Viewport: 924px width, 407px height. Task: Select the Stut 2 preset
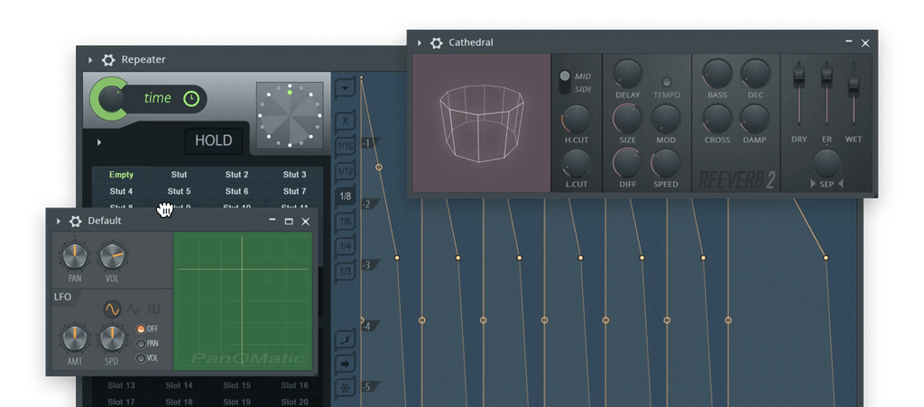pos(237,175)
